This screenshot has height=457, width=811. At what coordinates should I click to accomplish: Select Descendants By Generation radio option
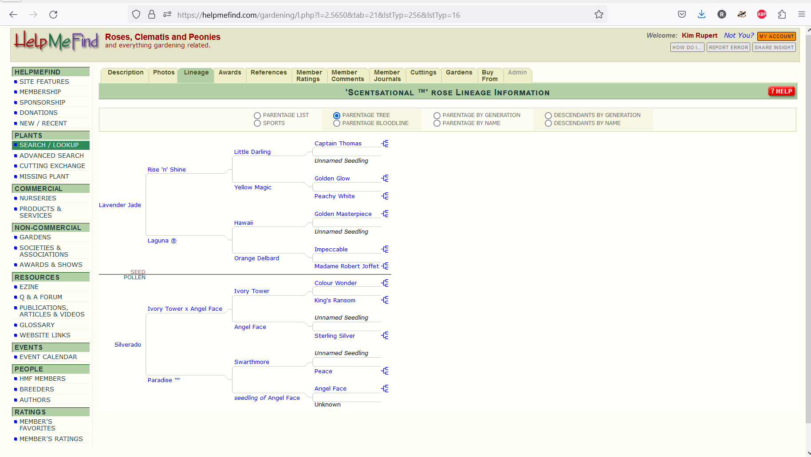pos(548,116)
